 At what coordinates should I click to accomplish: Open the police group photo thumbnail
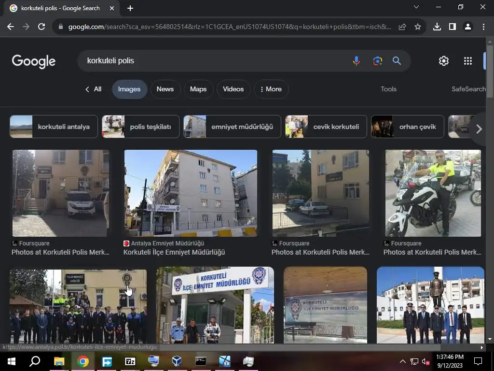78,305
